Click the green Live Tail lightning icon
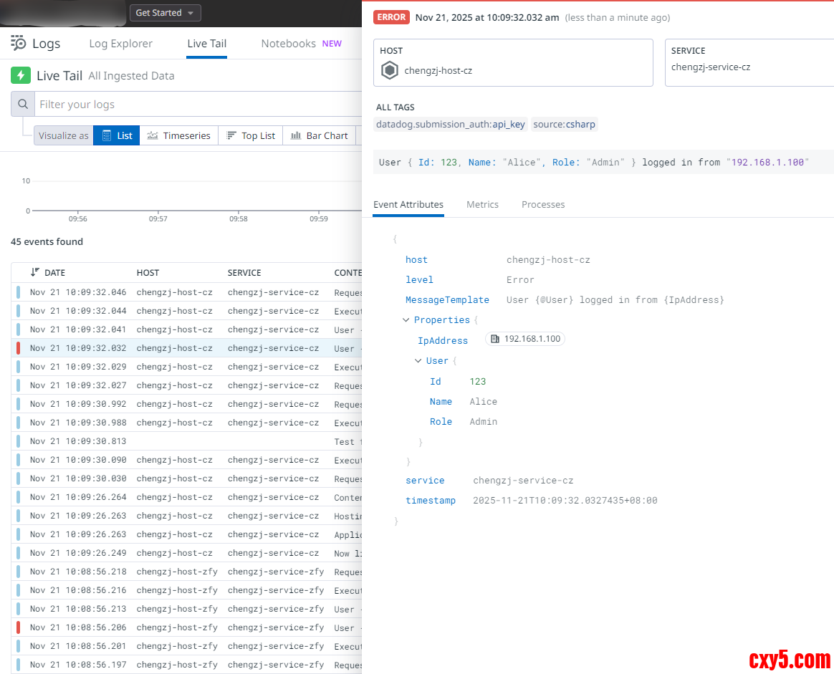Screen dimensions: 834x674 pos(21,75)
